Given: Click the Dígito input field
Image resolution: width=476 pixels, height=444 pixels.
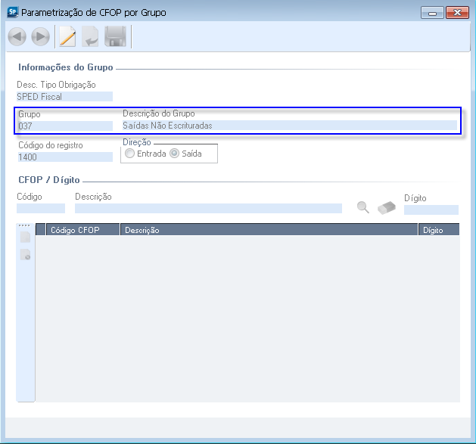Looking at the screenshot, I should point(431,210).
